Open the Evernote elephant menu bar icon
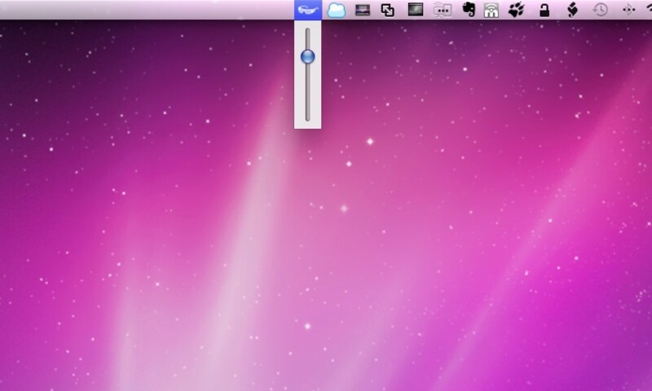Screen dimensions: 652x391 click(469, 11)
